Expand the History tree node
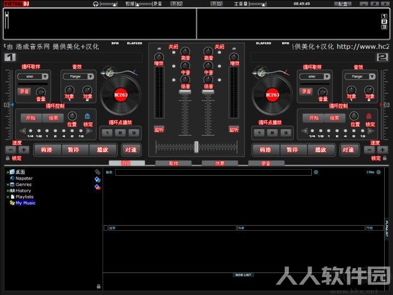Image resolution: width=393 pixels, height=295 pixels. pyautogui.click(x=8, y=191)
